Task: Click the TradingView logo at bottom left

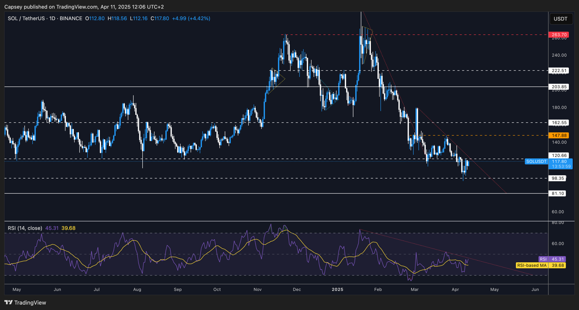Action: (25, 302)
